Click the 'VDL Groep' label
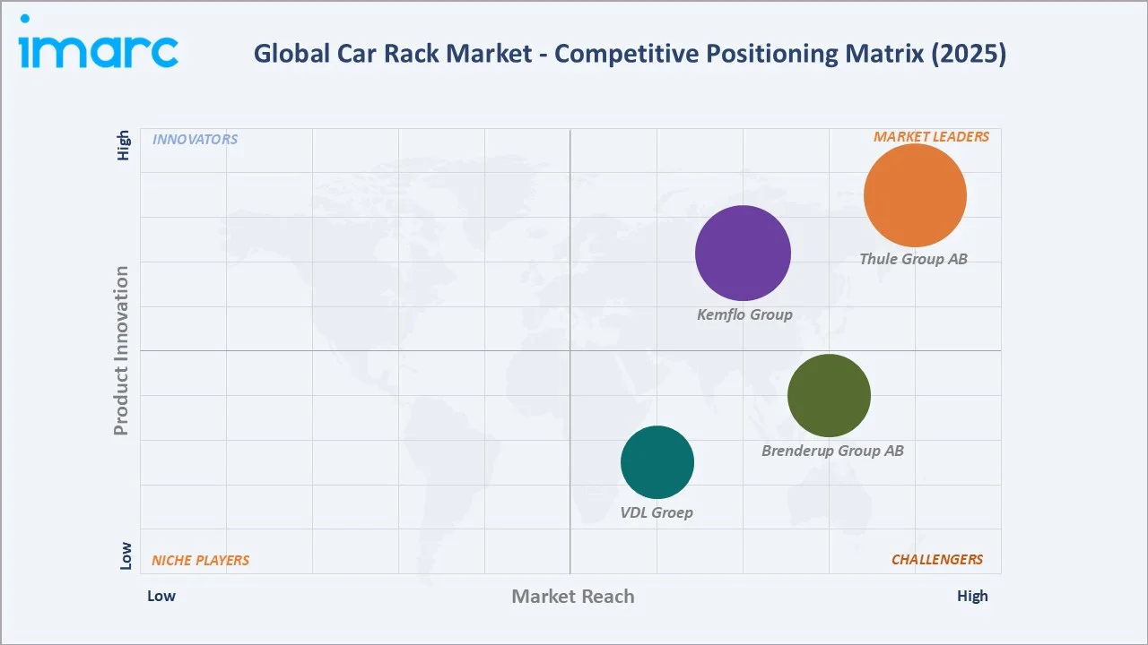Image resolution: width=1148 pixels, height=645 pixels. coord(657,512)
